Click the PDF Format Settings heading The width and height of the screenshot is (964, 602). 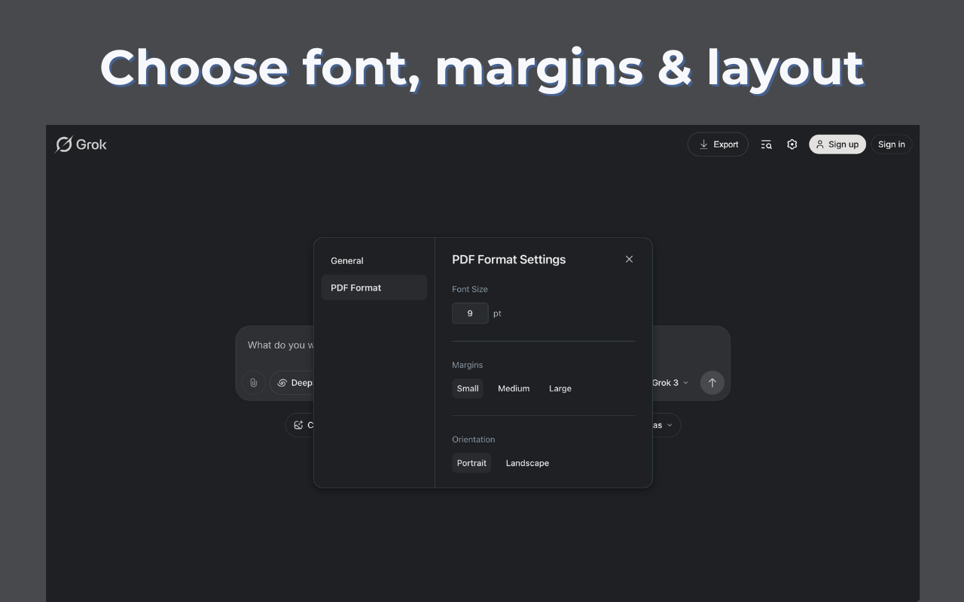(508, 260)
